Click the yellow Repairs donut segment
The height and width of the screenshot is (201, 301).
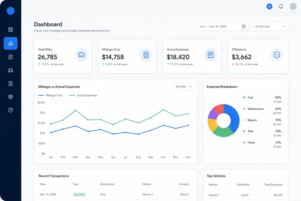[x=212, y=124]
